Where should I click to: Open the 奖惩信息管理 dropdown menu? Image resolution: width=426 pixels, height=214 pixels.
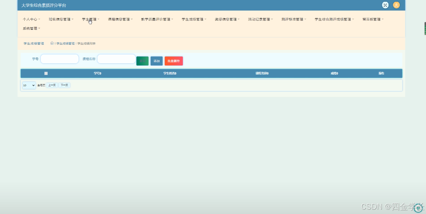227,19
